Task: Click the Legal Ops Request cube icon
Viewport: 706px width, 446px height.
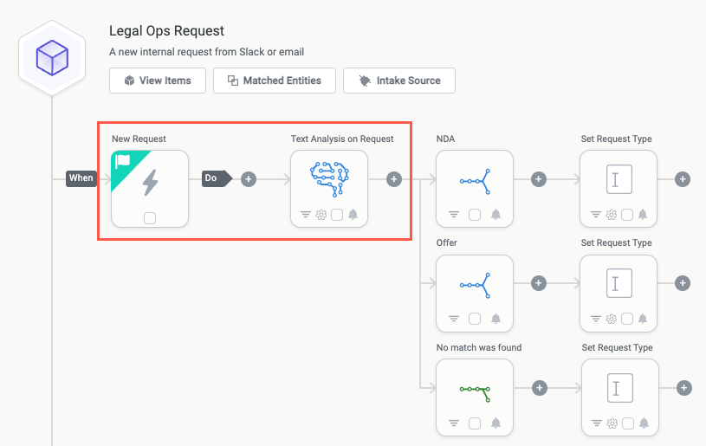Action: pyautogui.click(x=52, y=59)
